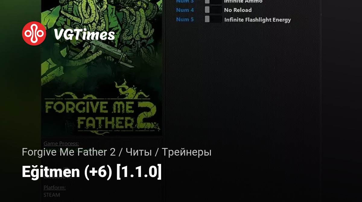Click the Game Process label

(61, 144)
